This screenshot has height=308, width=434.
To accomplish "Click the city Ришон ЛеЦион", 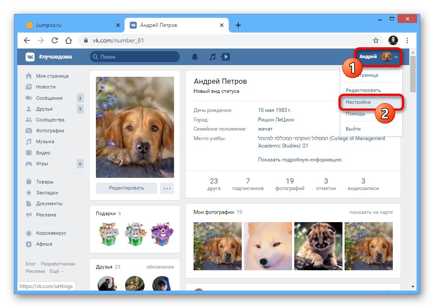I will point(276,120).
